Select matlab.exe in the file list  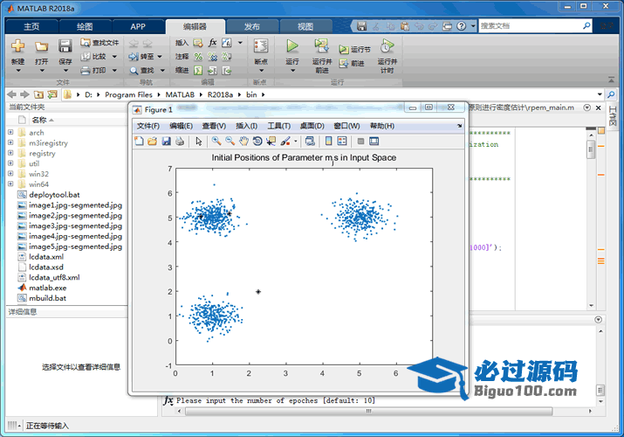tap(47, 288)
